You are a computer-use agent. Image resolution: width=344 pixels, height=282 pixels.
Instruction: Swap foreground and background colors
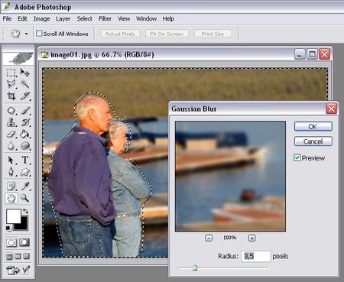click(25, 211)
